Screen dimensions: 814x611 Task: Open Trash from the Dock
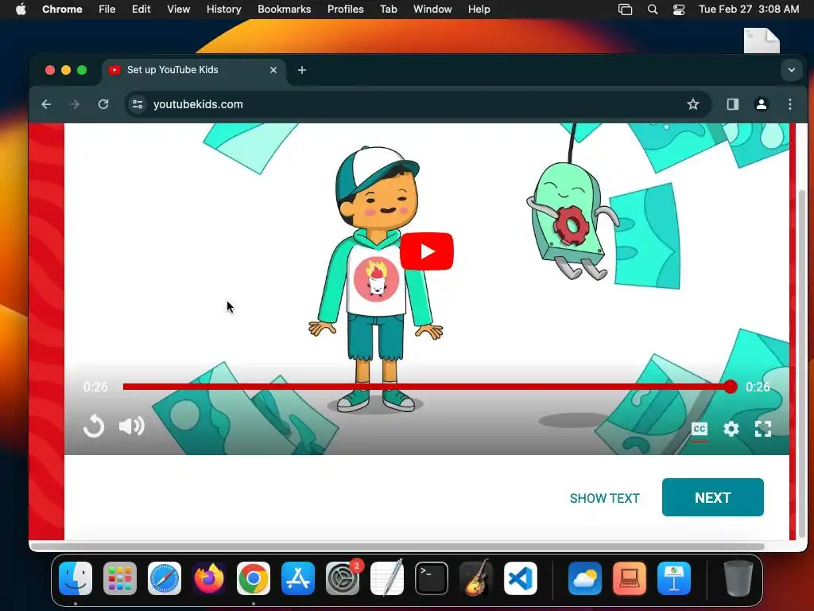(738, 578)
